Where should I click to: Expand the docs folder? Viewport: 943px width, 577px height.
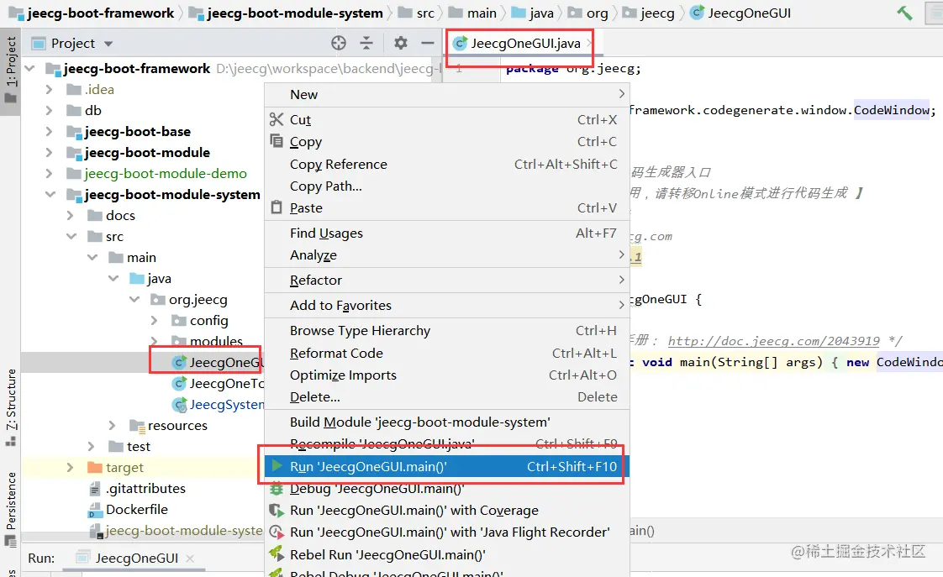(70, 215)
